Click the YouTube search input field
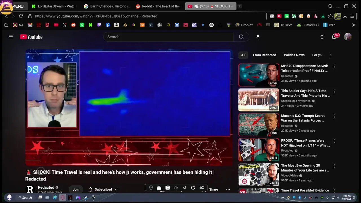 pos(168,37)
